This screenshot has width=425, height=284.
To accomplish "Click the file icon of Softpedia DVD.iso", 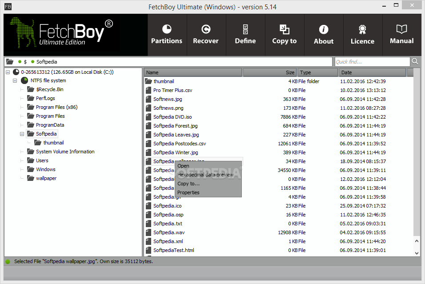I will [x=148, y=117].
